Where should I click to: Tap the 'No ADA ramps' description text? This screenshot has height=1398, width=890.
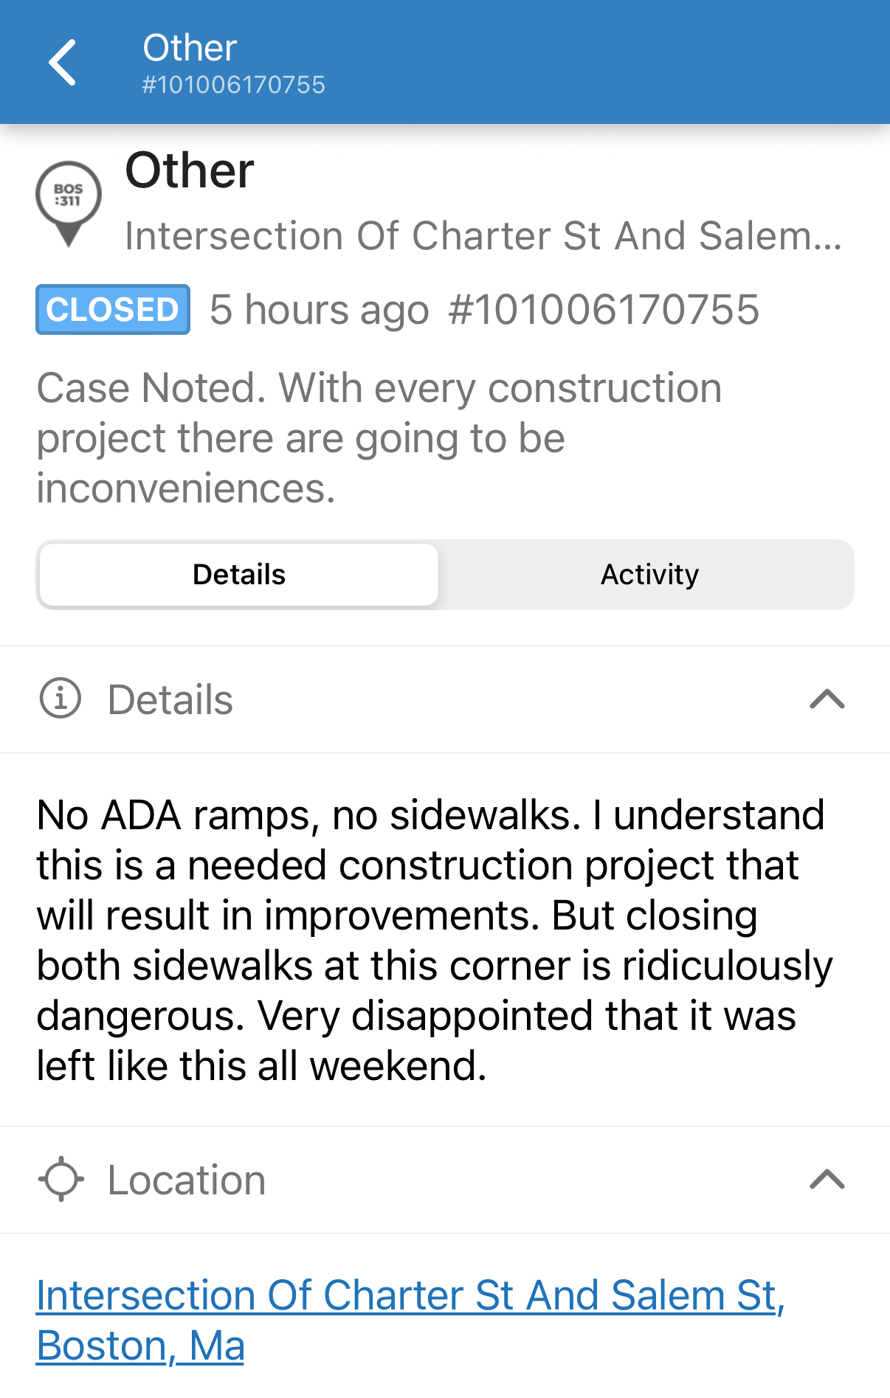(435, 940)
